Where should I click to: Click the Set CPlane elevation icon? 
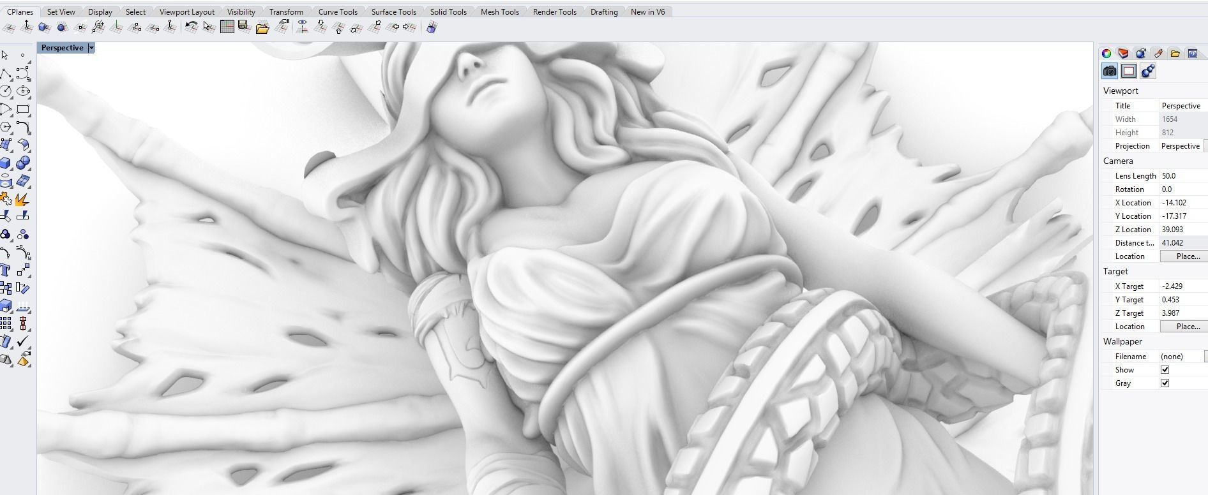(x=26, y=26)
